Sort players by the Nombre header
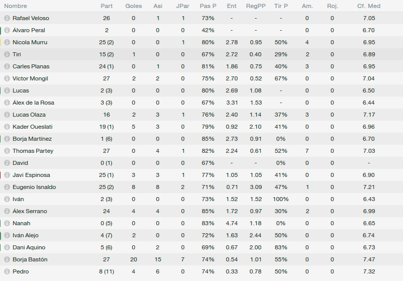The width and height of the screenshot is (403, 281). tap(16, 6)
